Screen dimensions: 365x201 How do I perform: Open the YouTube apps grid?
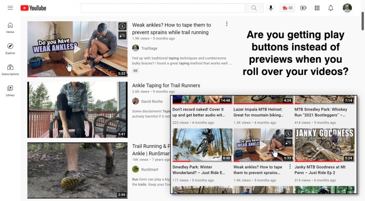pos(317,8)
